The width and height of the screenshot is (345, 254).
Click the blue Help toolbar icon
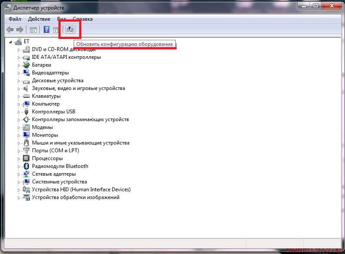coord(46,29)
